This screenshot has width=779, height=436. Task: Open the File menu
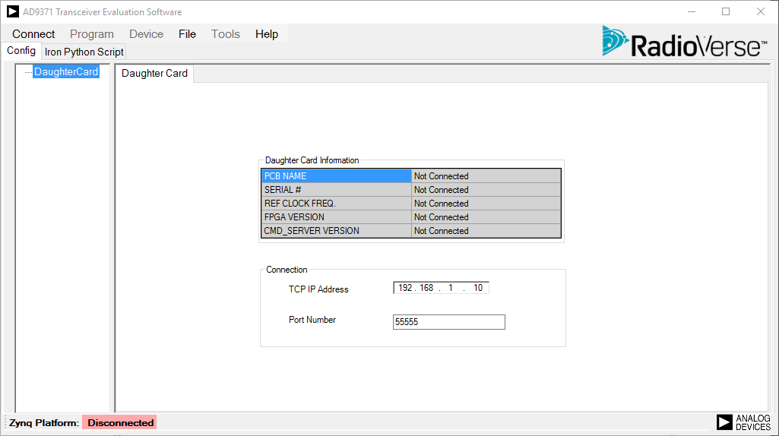tap(187, 34)
